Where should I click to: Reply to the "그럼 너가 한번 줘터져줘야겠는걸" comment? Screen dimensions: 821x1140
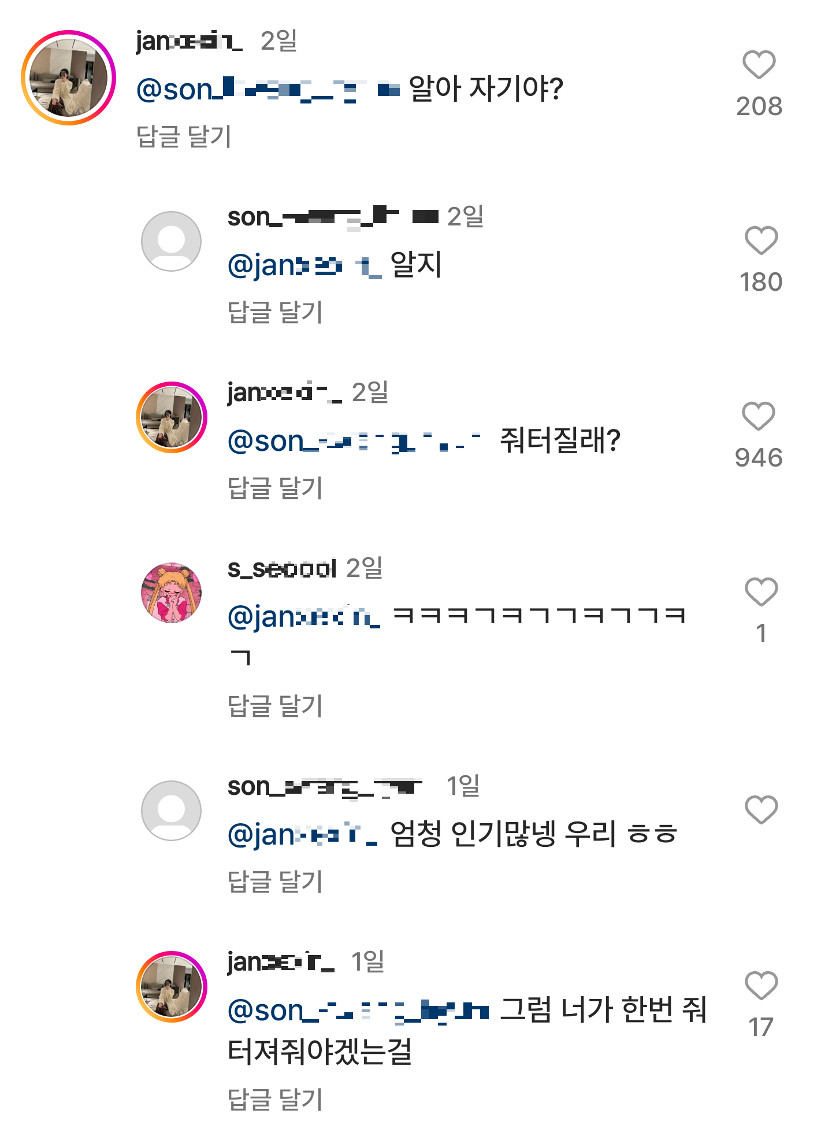[275, 1100]
